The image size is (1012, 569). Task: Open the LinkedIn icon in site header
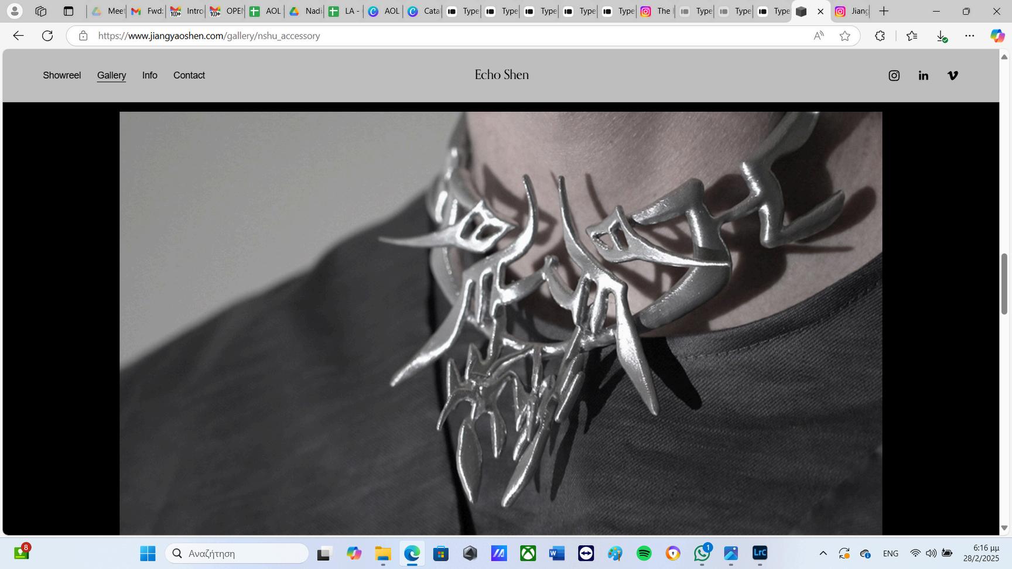[924, 76]
